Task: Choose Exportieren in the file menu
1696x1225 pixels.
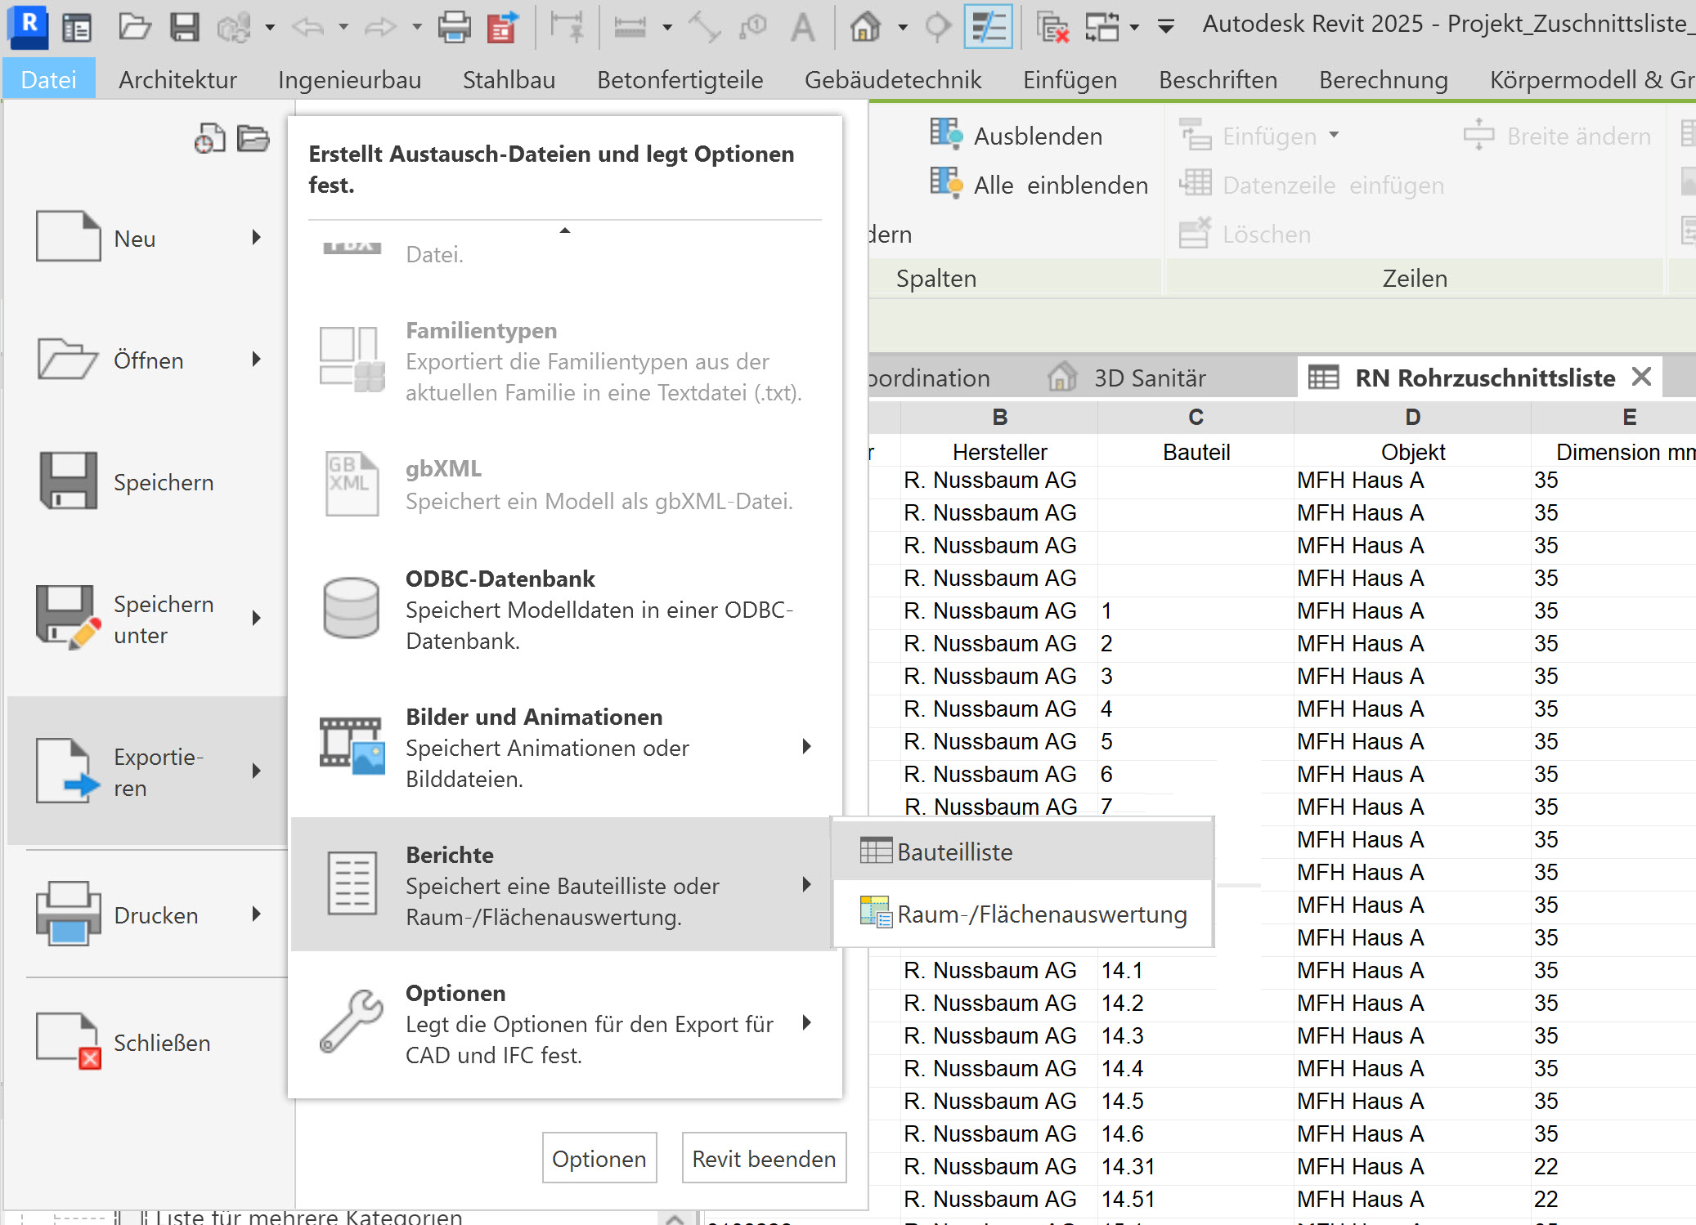Action: point(147,771)
